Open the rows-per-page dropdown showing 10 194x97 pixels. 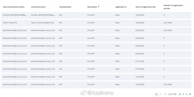tap(158, 94)
